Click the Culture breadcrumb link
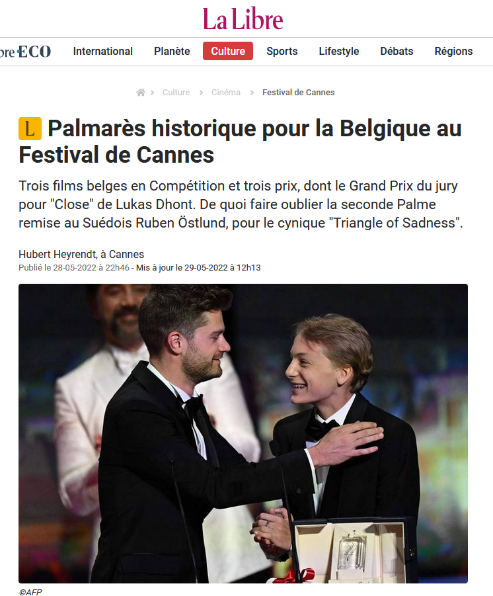This screenshot has width=493, height=596. (x=176, y=93)
